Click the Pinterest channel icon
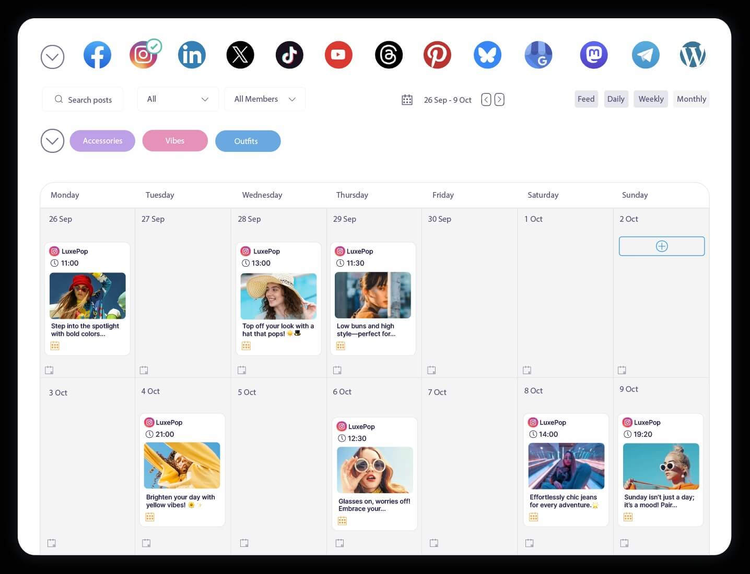 pos(437,55)
